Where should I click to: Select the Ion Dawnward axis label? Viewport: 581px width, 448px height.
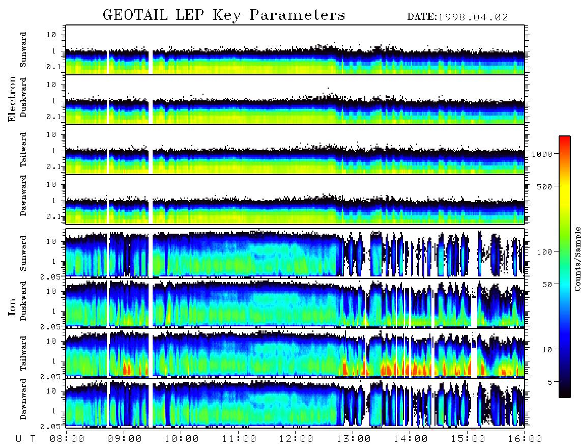(23, 399)
